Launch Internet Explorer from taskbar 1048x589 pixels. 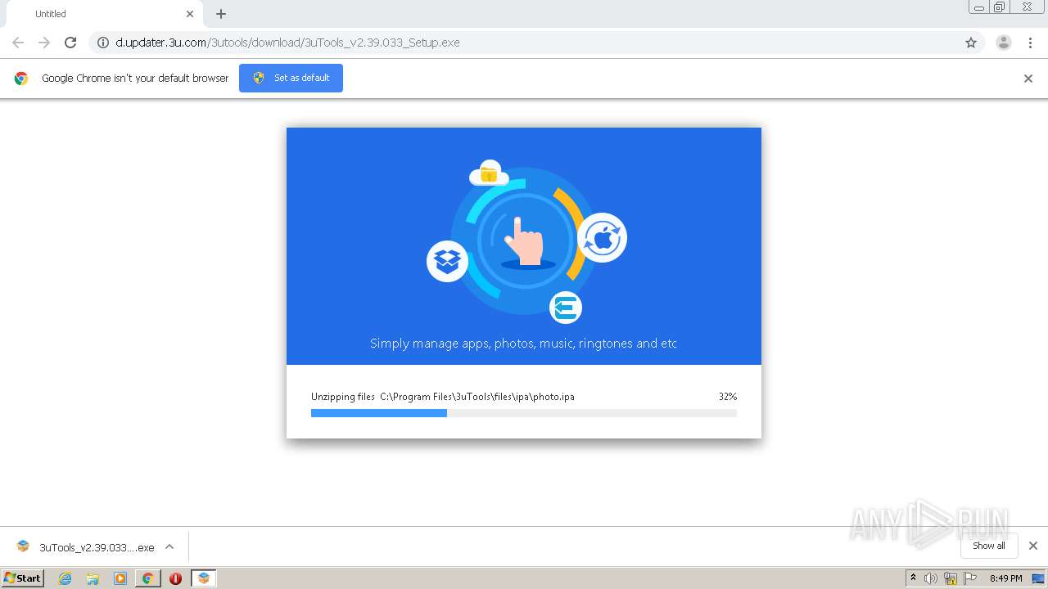[x=65, y=578]
